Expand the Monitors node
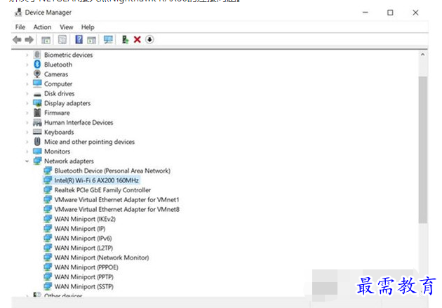 [27, 152]
